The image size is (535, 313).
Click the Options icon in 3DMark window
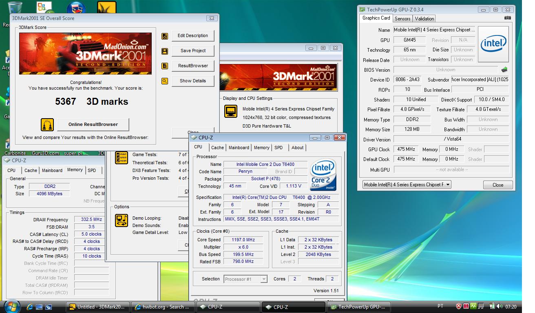coord(122,220)
